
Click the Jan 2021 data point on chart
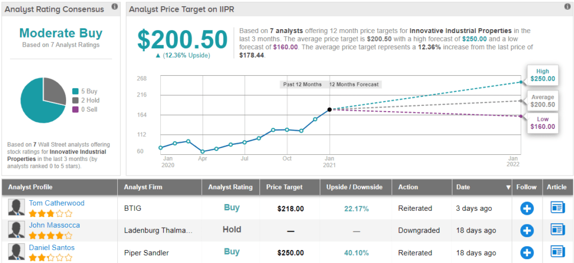(329, 109)
